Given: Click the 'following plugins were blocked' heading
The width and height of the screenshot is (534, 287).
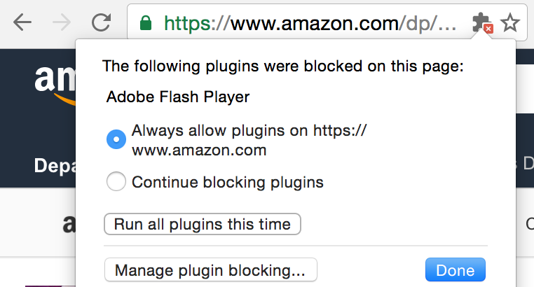Looking at the screenshot, I should (x=283, y=67).
